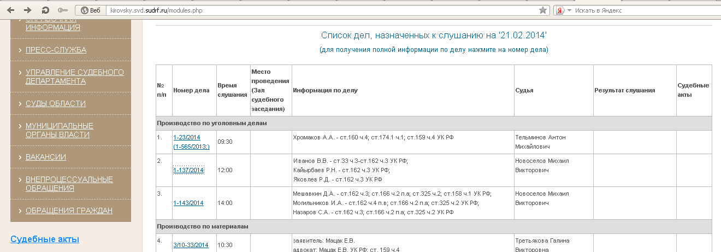This screenshot has height=252, width=721.
Task: Click Иванов В.В. case info line
Action: pos(351,160)
